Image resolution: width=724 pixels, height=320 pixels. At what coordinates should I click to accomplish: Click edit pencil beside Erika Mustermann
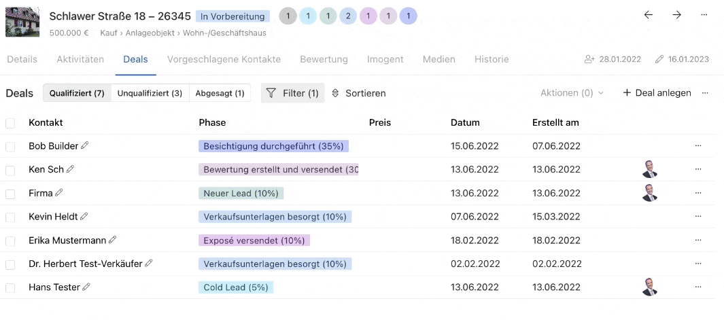pyautogui.click(x=113, y=240)
